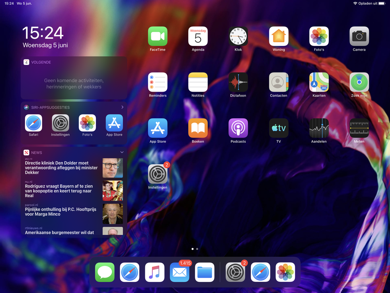This screenshot has width=390, height=293.
Task: Launch the Dictafoon voice recorder
Action: [x=238, y=82]
